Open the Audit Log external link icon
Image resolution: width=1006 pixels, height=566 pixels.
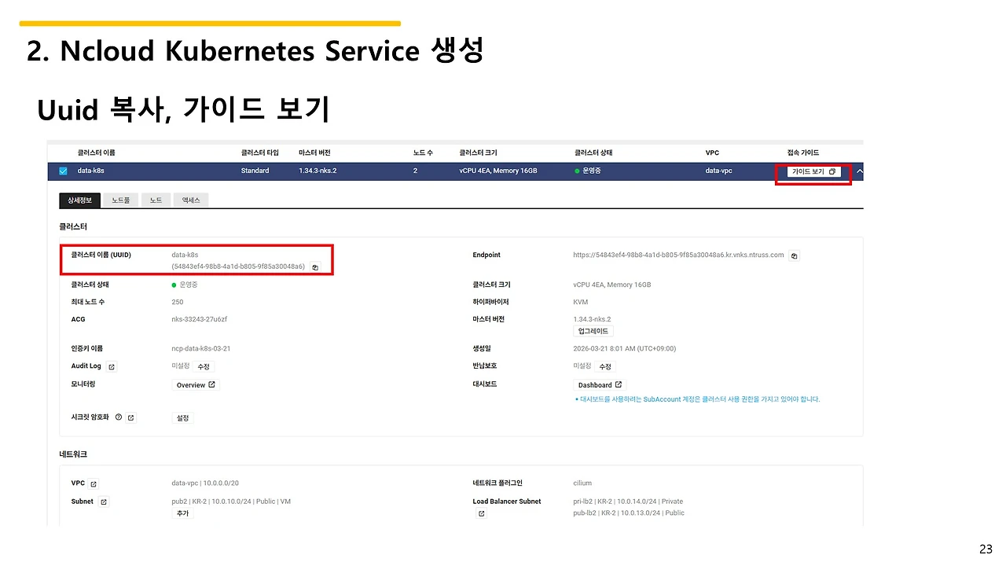coord(112,366)
